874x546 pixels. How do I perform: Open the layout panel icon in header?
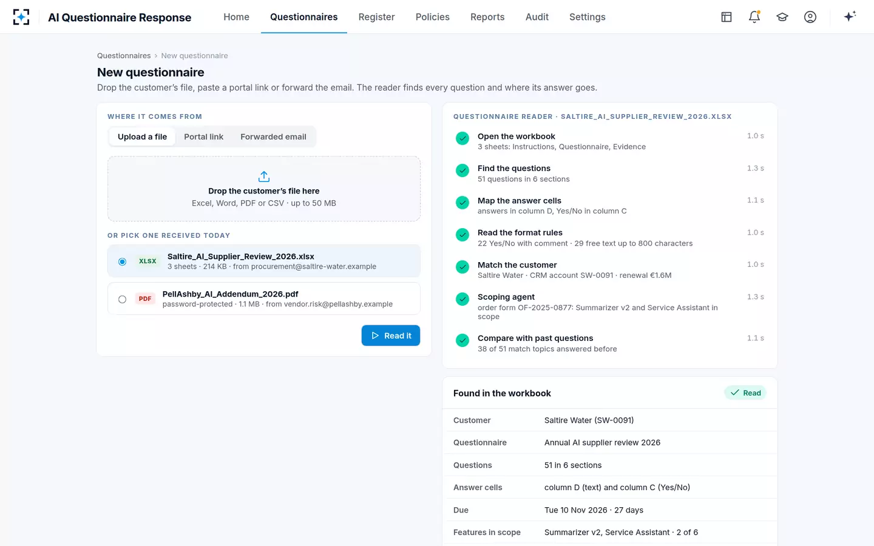click(x=727, y=17)
